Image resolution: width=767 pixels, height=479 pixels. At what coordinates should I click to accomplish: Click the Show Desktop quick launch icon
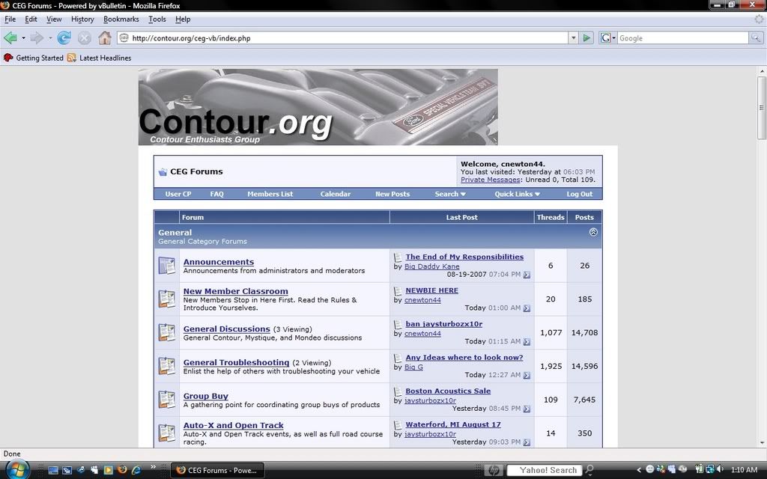tap(53, 470)
